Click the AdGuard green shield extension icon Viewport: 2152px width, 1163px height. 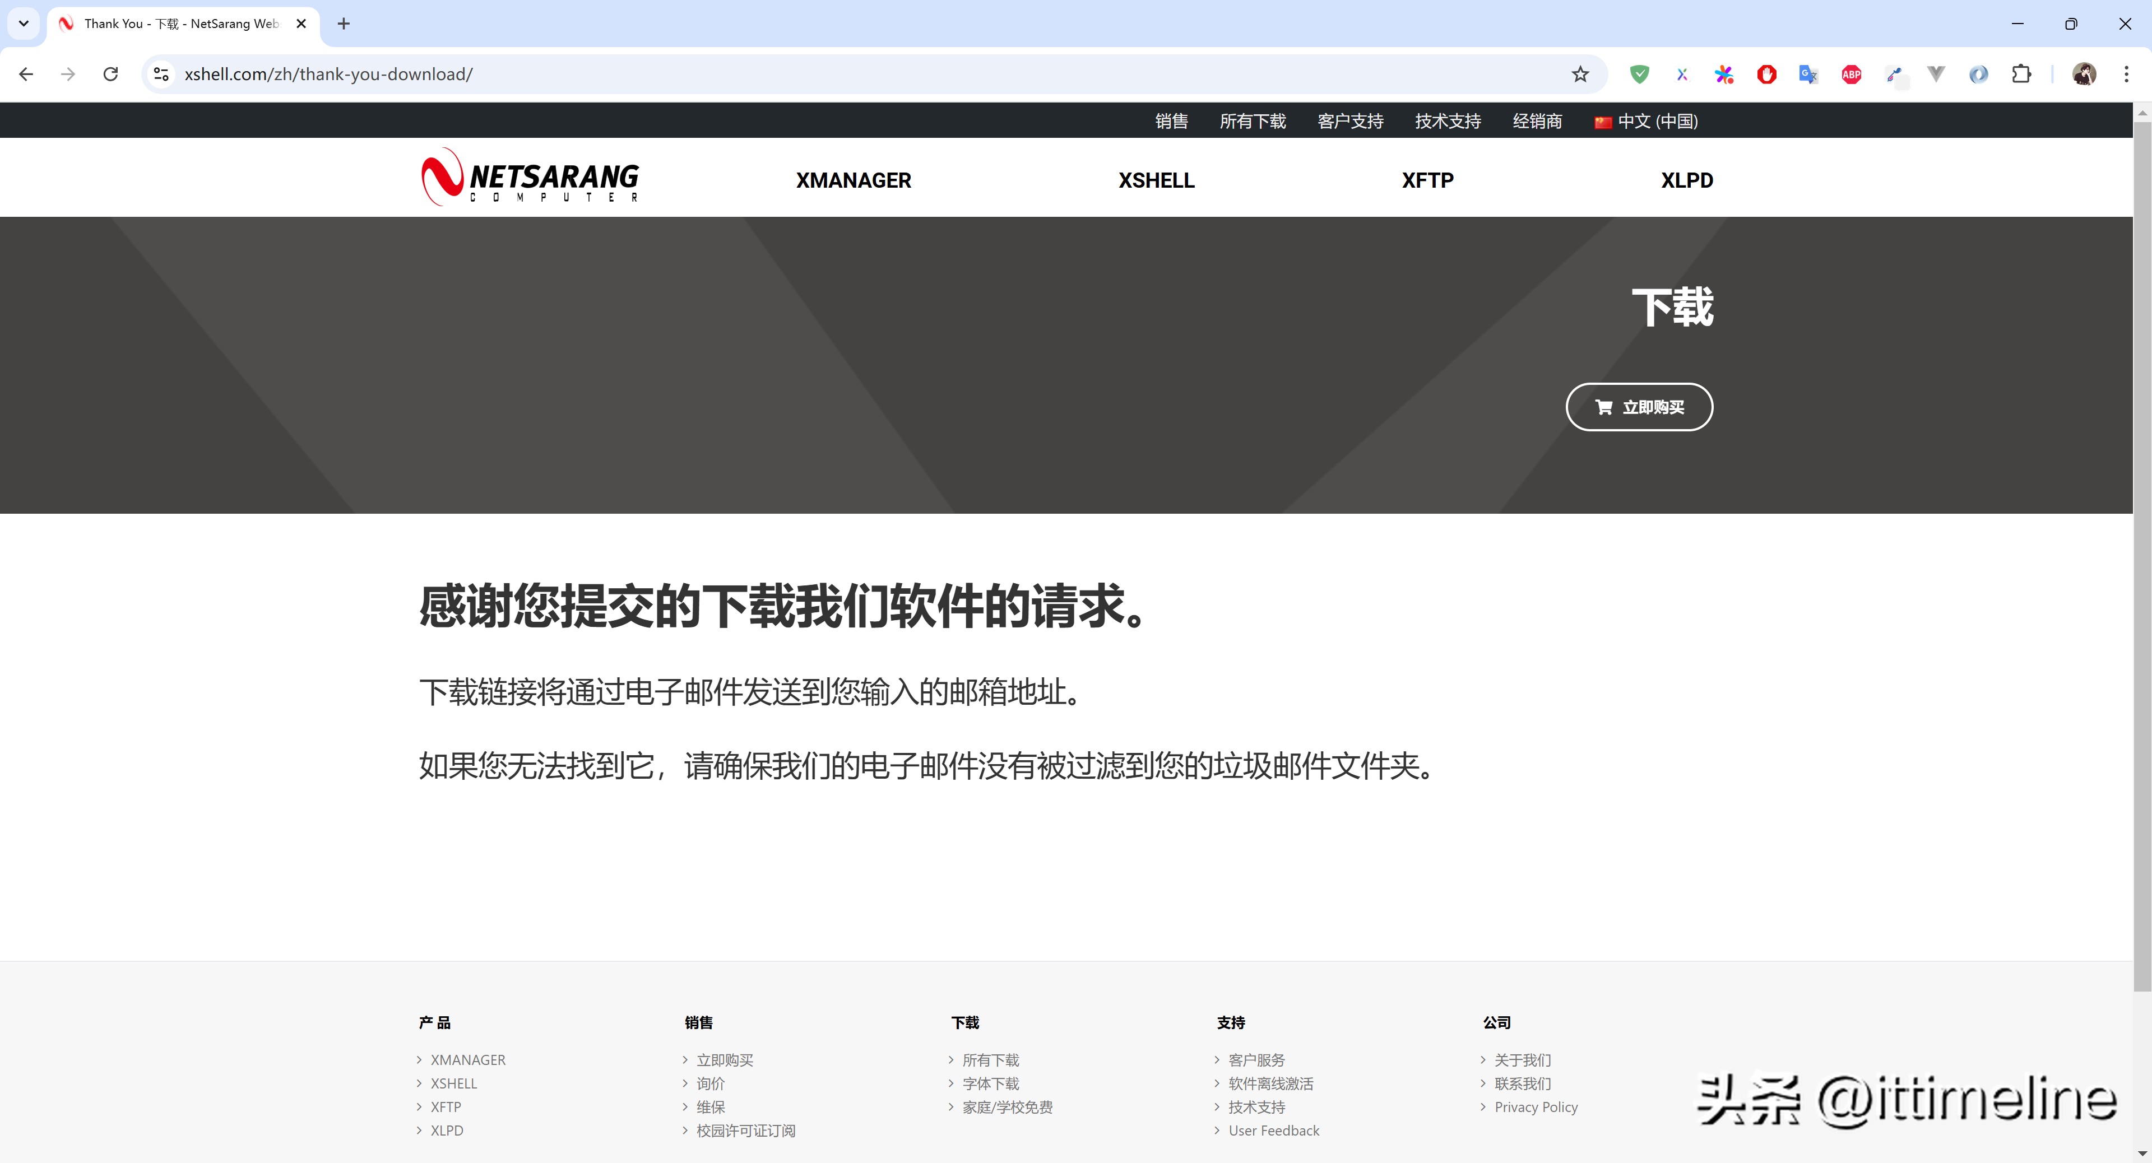(x=1639, y=75)
